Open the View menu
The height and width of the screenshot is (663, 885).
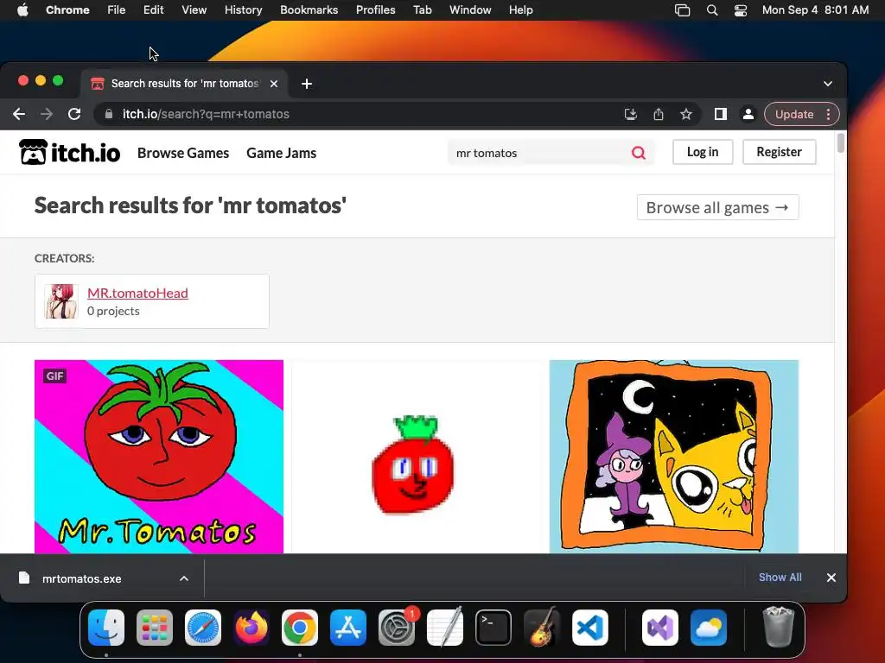click(194, 10)
